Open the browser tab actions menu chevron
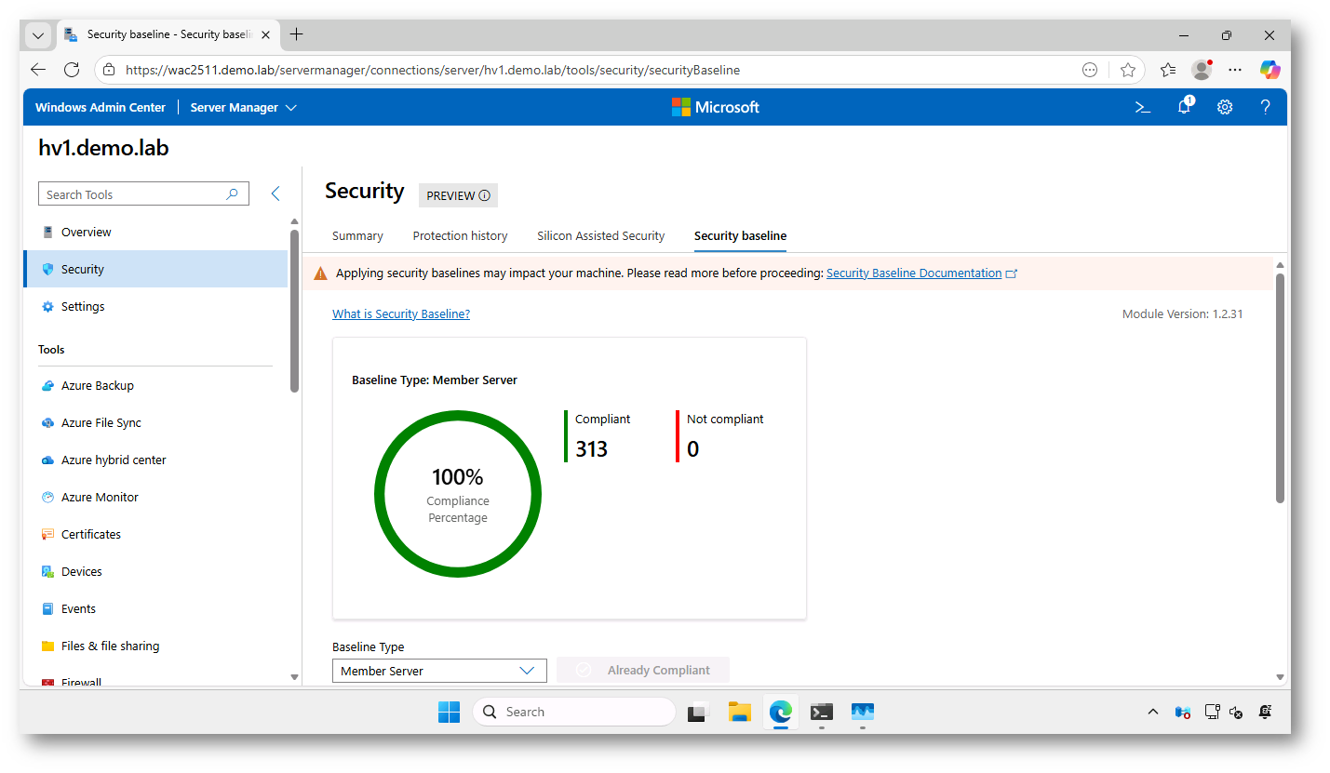This screenshot has width=1330, height=773. [x=38, y=35]
